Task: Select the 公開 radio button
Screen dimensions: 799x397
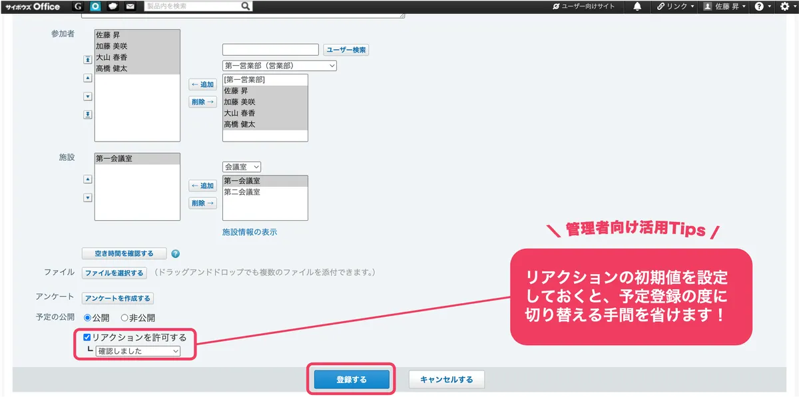Action: [87, 318]
